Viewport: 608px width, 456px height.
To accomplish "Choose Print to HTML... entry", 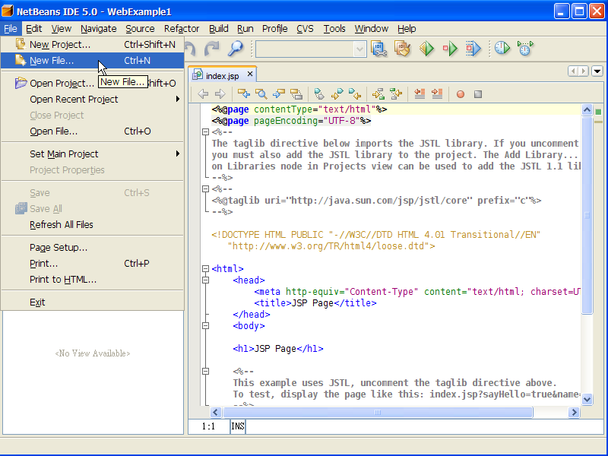I will (92, 279).
